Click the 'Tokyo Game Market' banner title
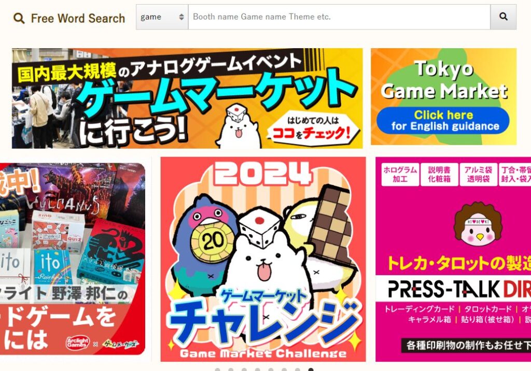 coord(444,80)
